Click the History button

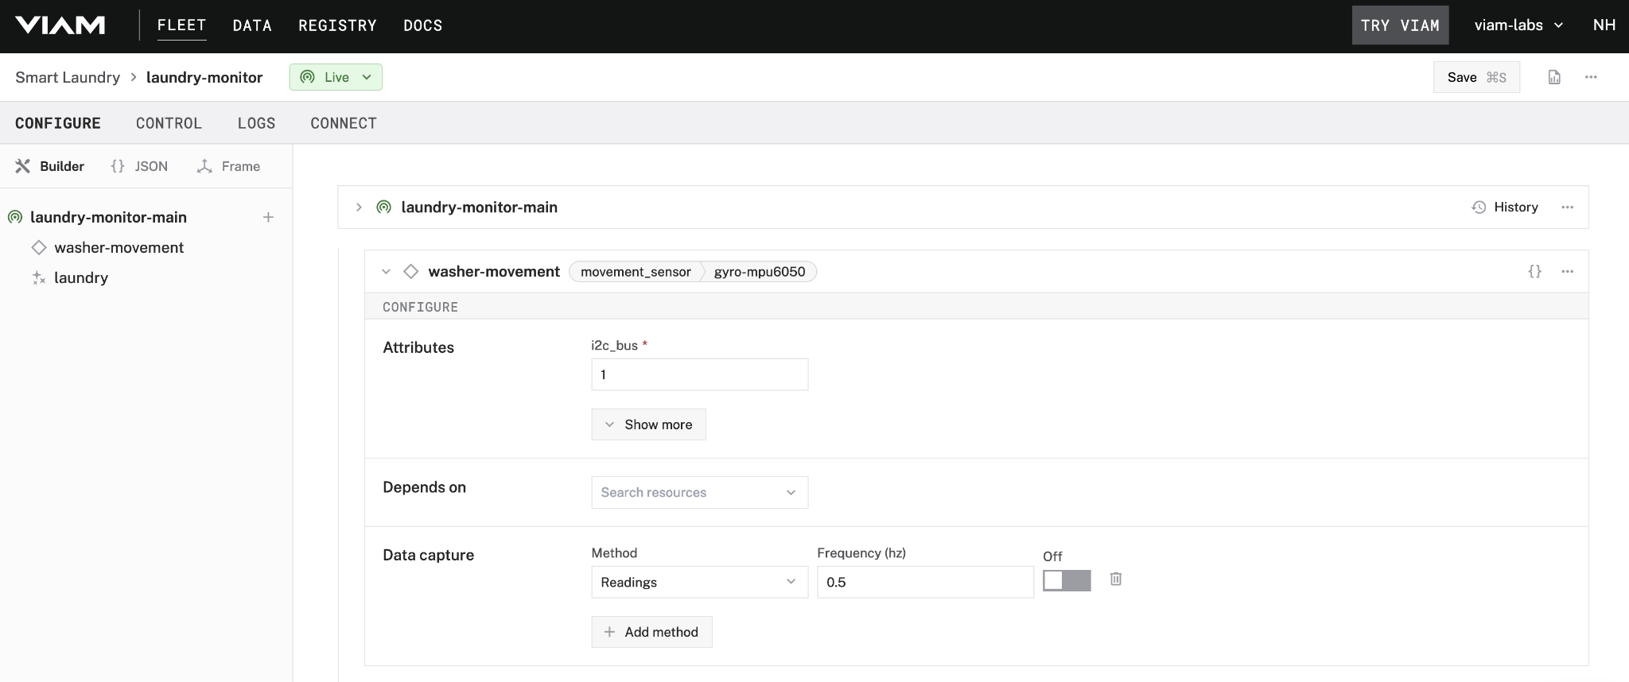pyautogui.click(x=1505, y=207)
